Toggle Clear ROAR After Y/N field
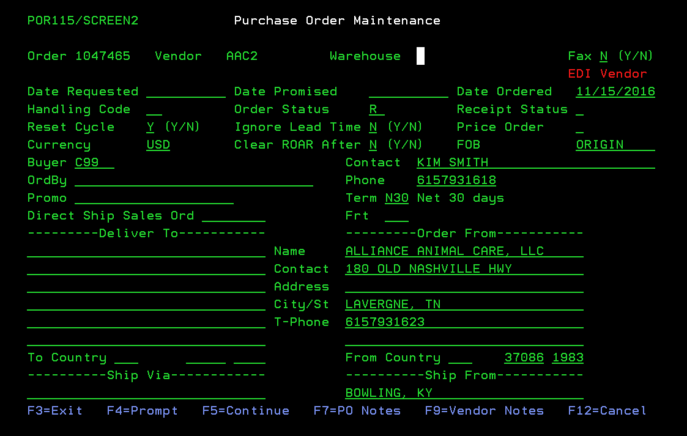This screenshot has width=687, height=436. (x=373, y=145)
